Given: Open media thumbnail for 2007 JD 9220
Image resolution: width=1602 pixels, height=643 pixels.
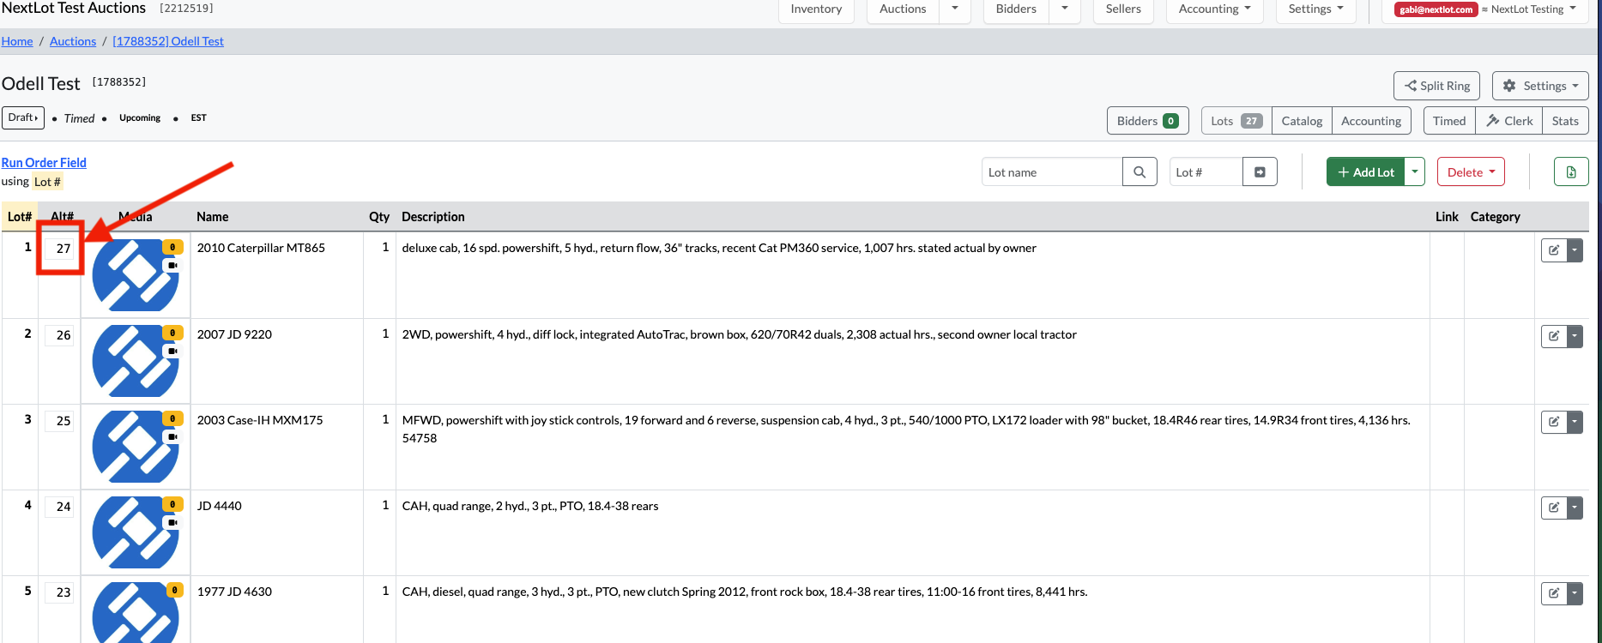Looking at the screenshot, I should pyautogui.click(x=135, y=360).
